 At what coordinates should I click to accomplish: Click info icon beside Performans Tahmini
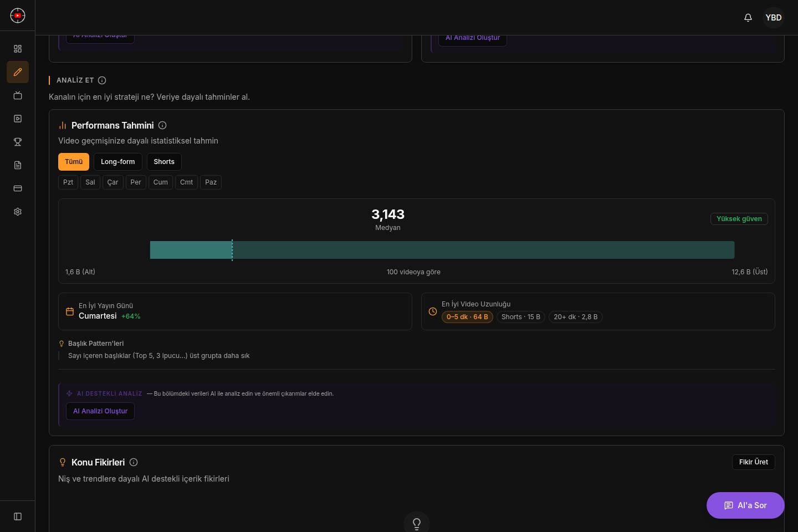(x=162, y=125)
